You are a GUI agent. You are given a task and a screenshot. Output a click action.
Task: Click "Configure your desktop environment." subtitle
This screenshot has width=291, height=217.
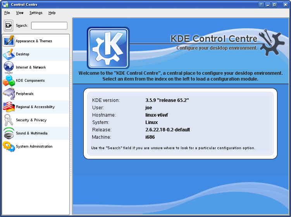pyautogui.click(x=217, y=48)
